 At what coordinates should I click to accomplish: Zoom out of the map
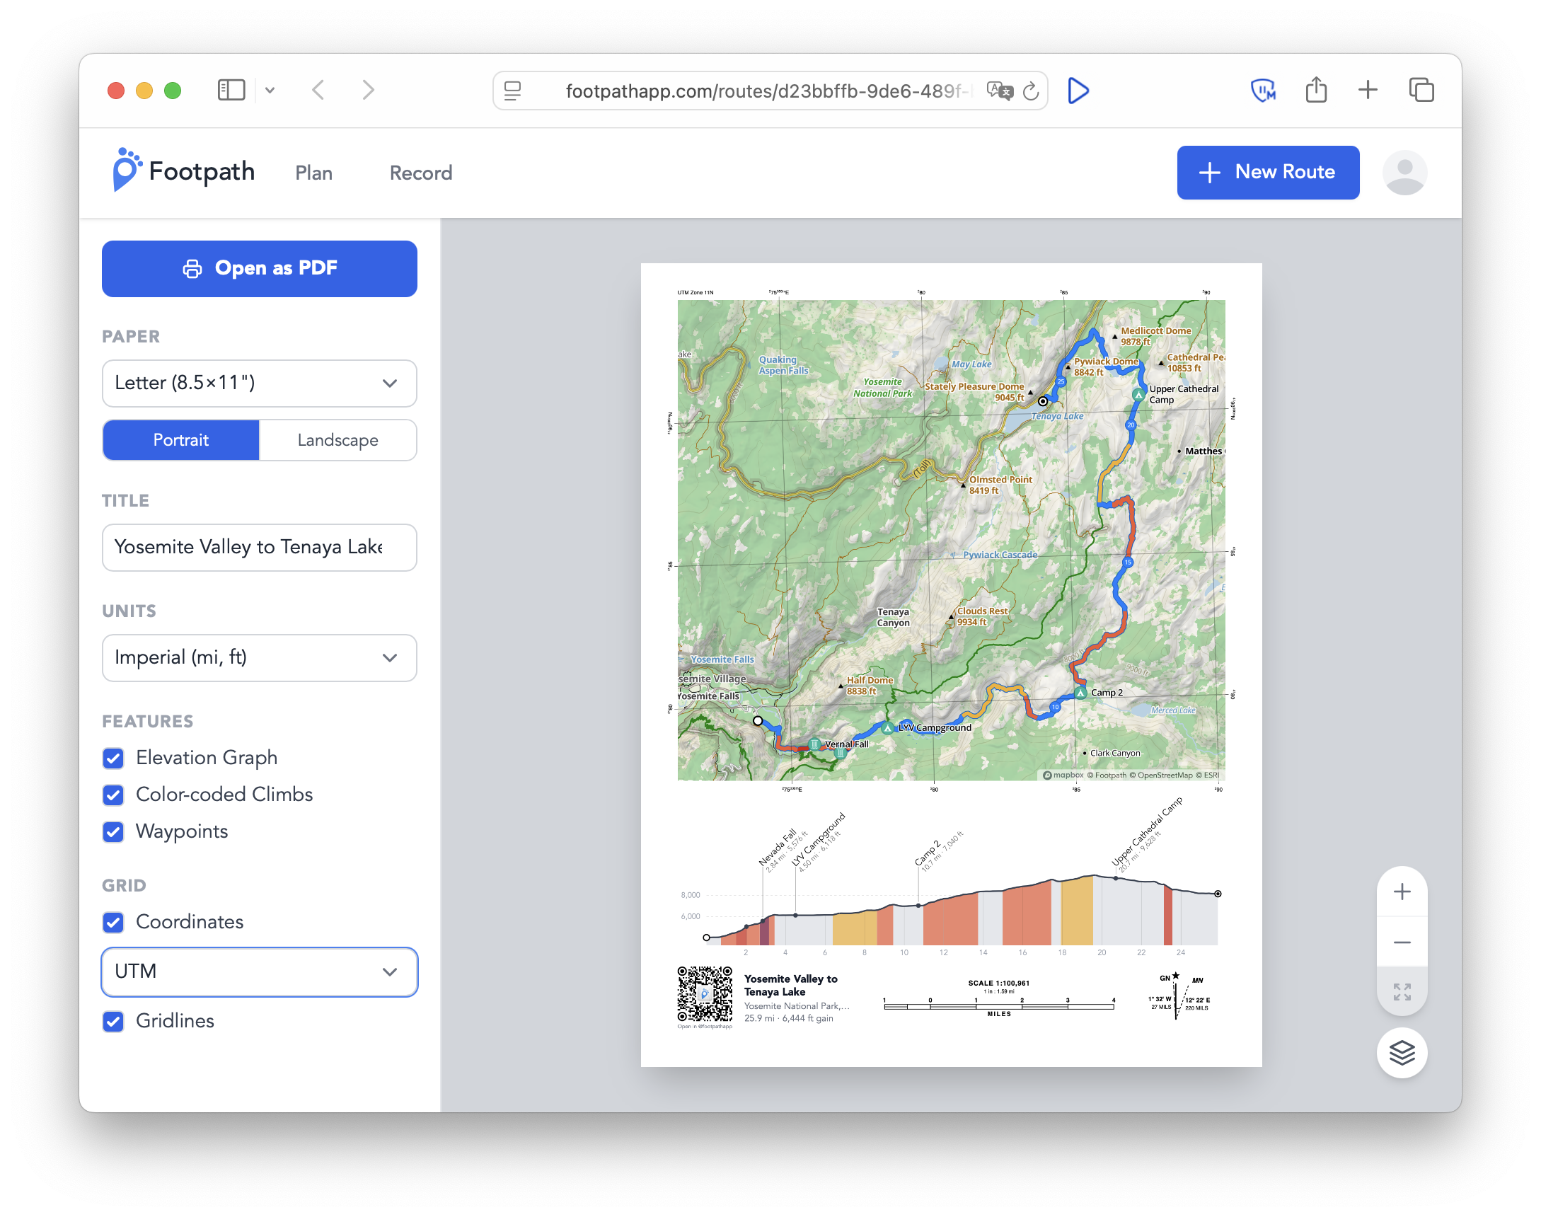1402,942
